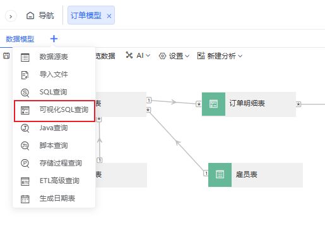Screen dimensions: 325x246
Task: Click the partially hidden 览数据 button
Action: pos(105,56)
